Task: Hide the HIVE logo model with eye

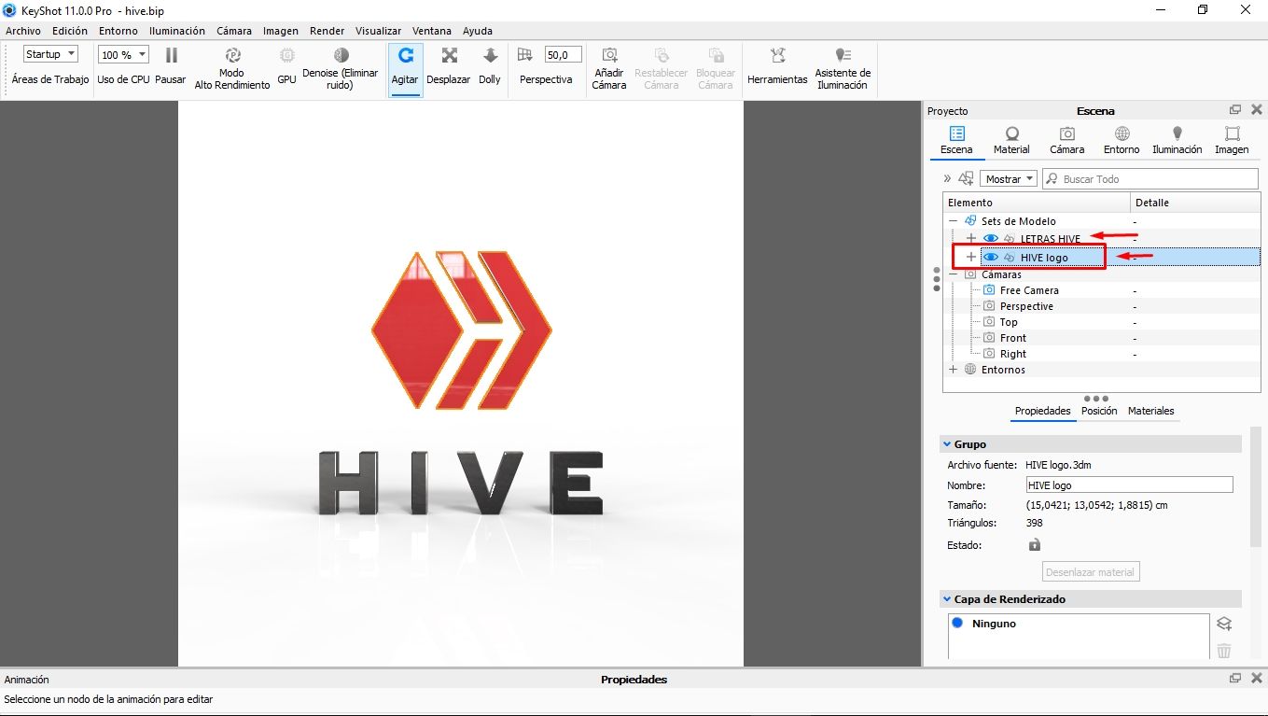Action: [x=991, y=258]
